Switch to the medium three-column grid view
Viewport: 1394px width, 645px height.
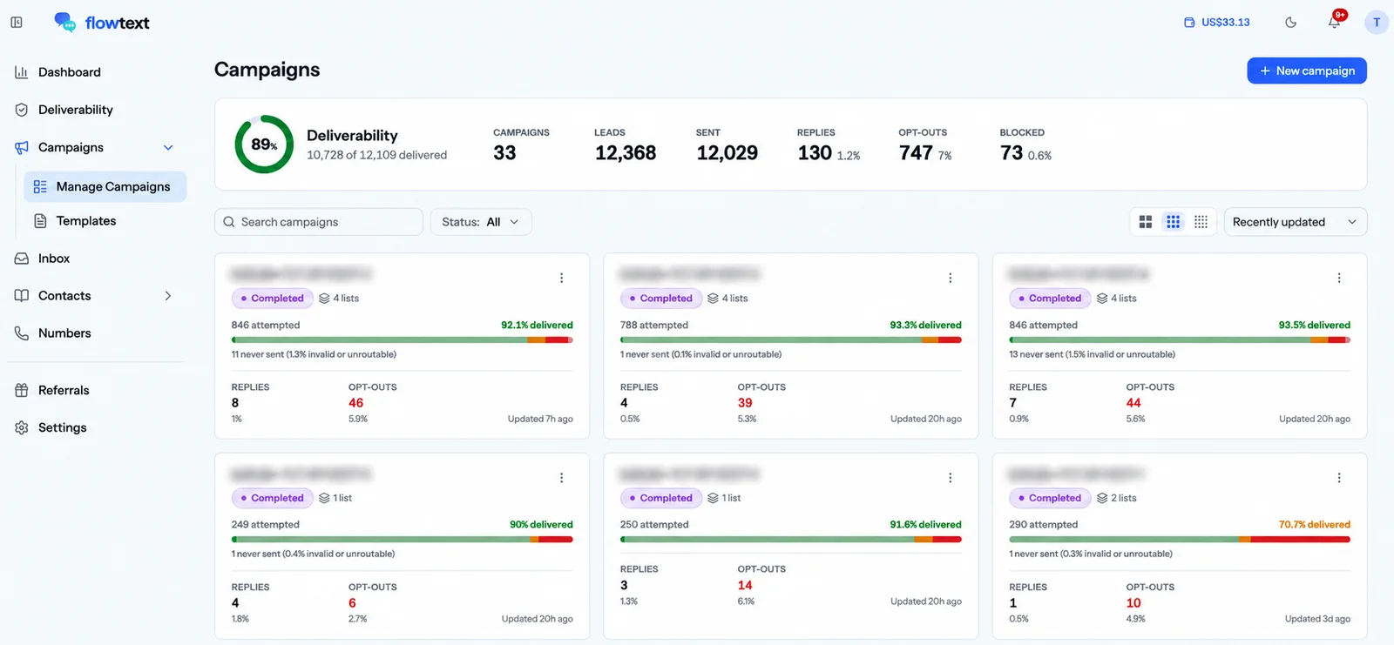(x=1174, y=222)
